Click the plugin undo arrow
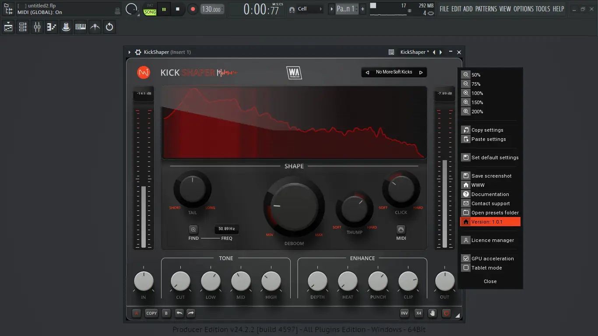Image resolution: width=598 pixels, height=336 pixels. [179, 313]
